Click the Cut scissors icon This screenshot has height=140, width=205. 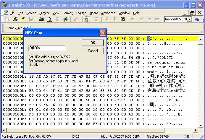[107, 19]
